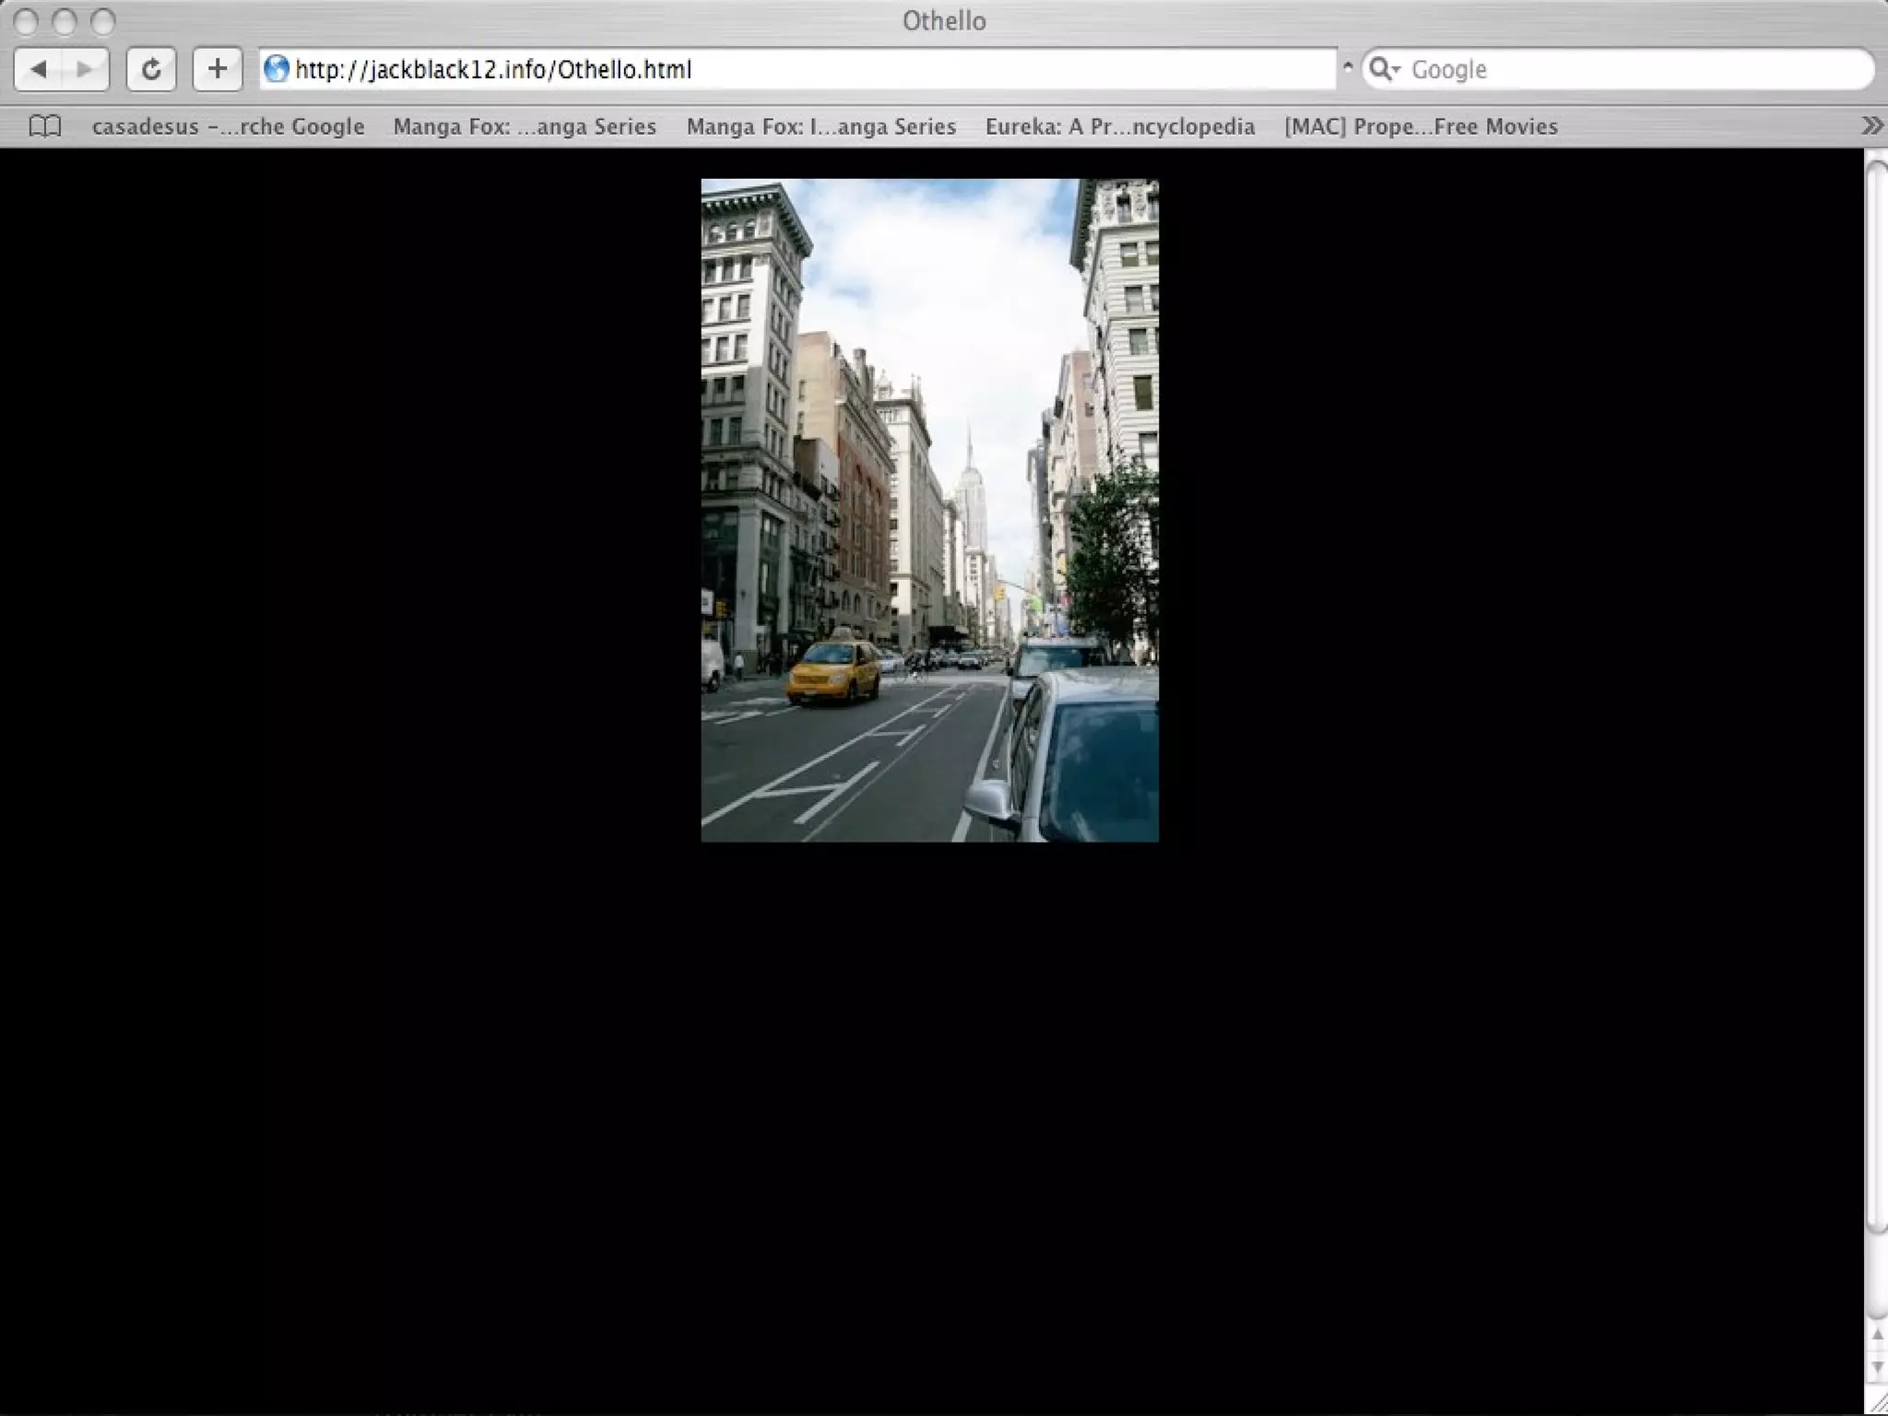Open first Manga Fox bookmark

[525, 126]
